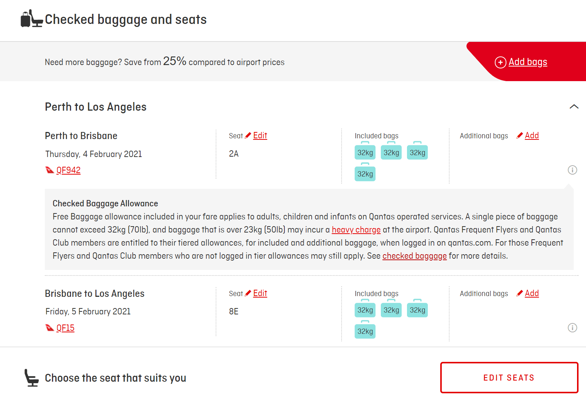Viewport: 586px width, 403px height.
Task: Open the info icon for Brisbane to Los Angeles
Action: [x=572, y=328]
